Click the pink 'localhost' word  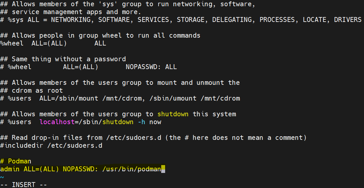click(57, 122)
